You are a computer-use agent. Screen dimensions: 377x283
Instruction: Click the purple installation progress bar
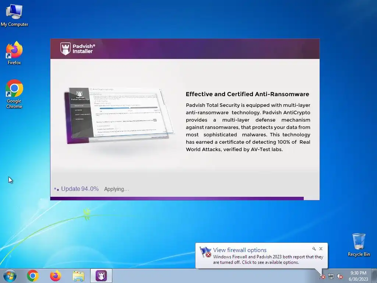pyautogui.click(x=177, y=199)
